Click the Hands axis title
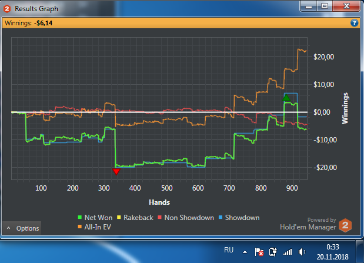This screenshot has width=364, height=263. 159,202
